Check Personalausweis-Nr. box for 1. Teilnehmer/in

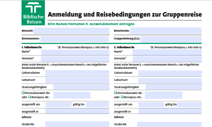(x=23, y=93)
